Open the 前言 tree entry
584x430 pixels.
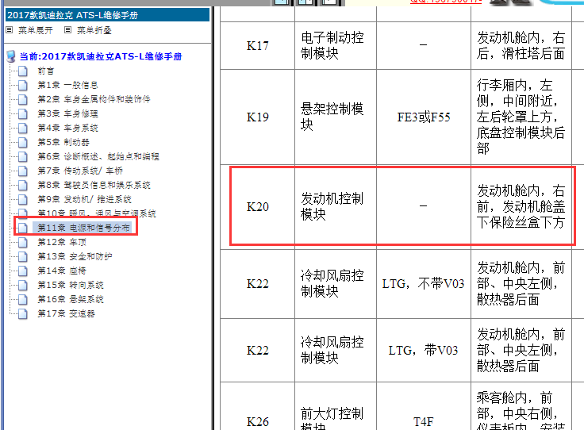pos(46,71)
